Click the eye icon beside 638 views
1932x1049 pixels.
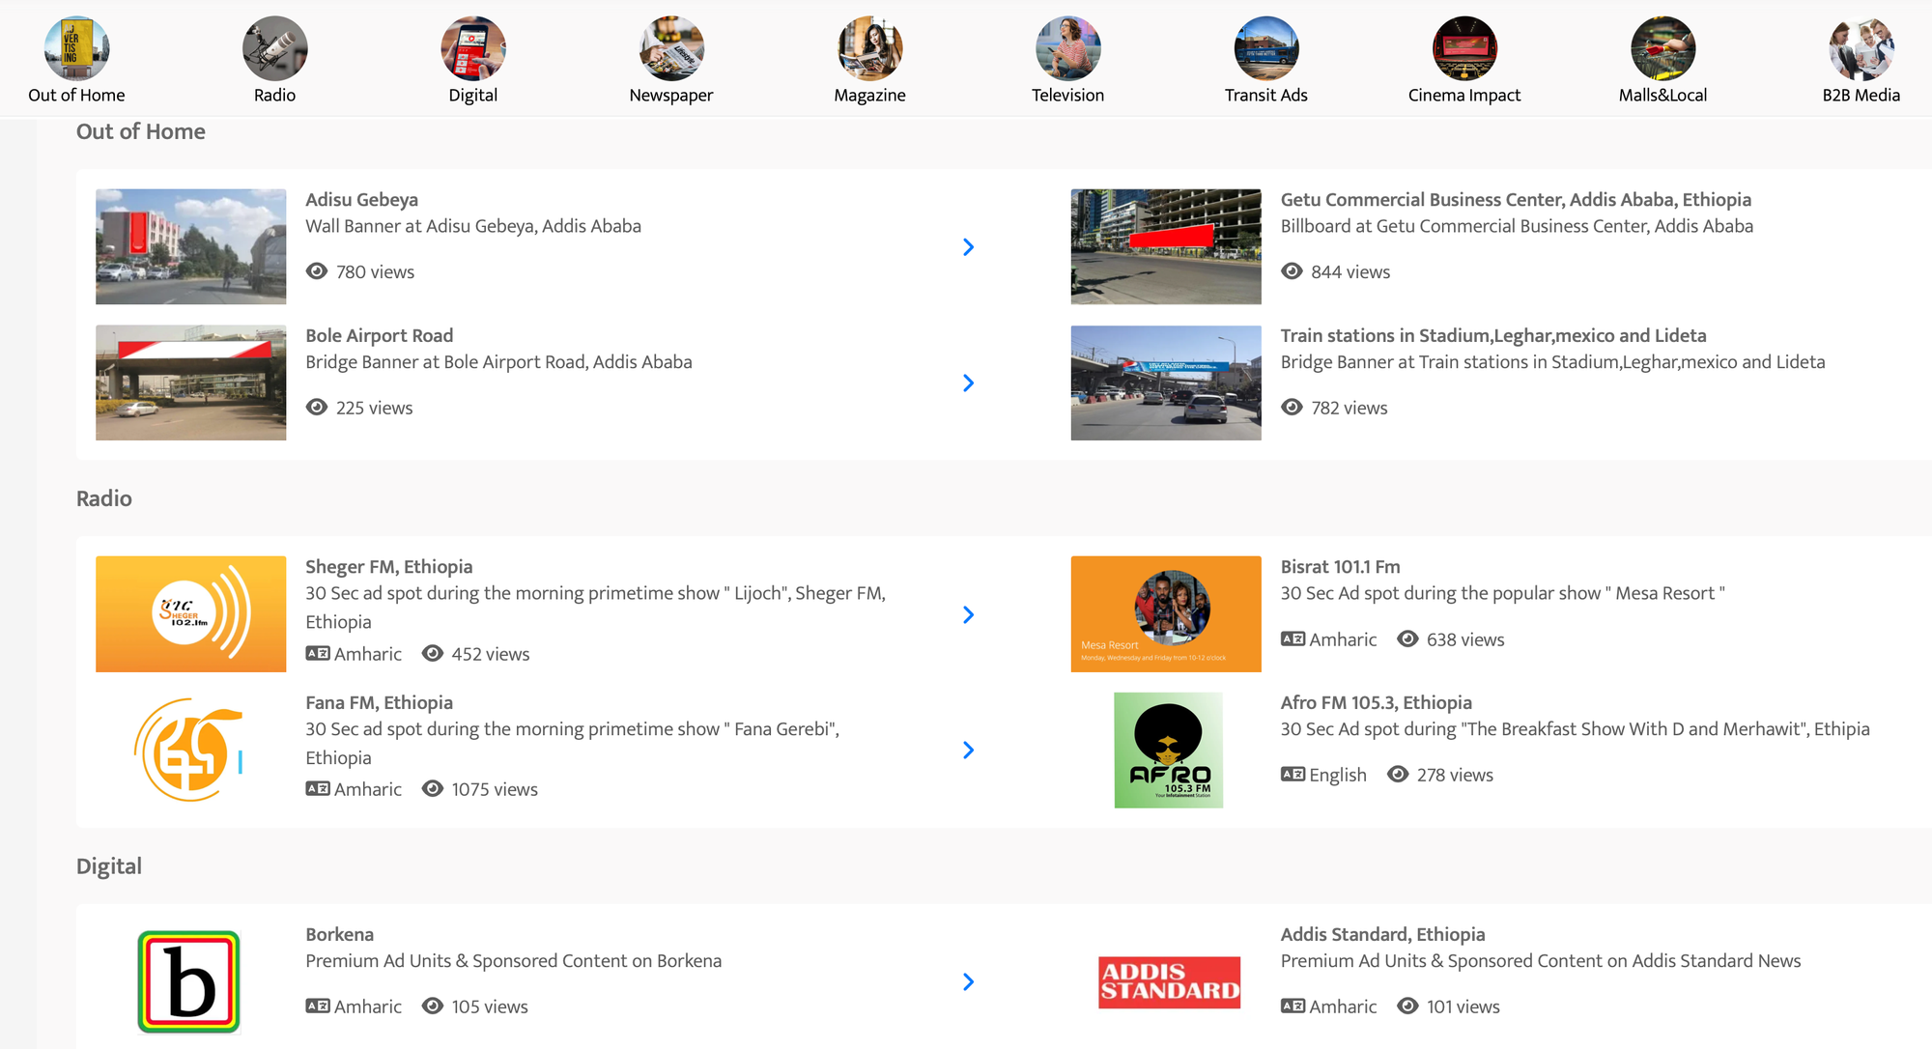pos(1407,639)
